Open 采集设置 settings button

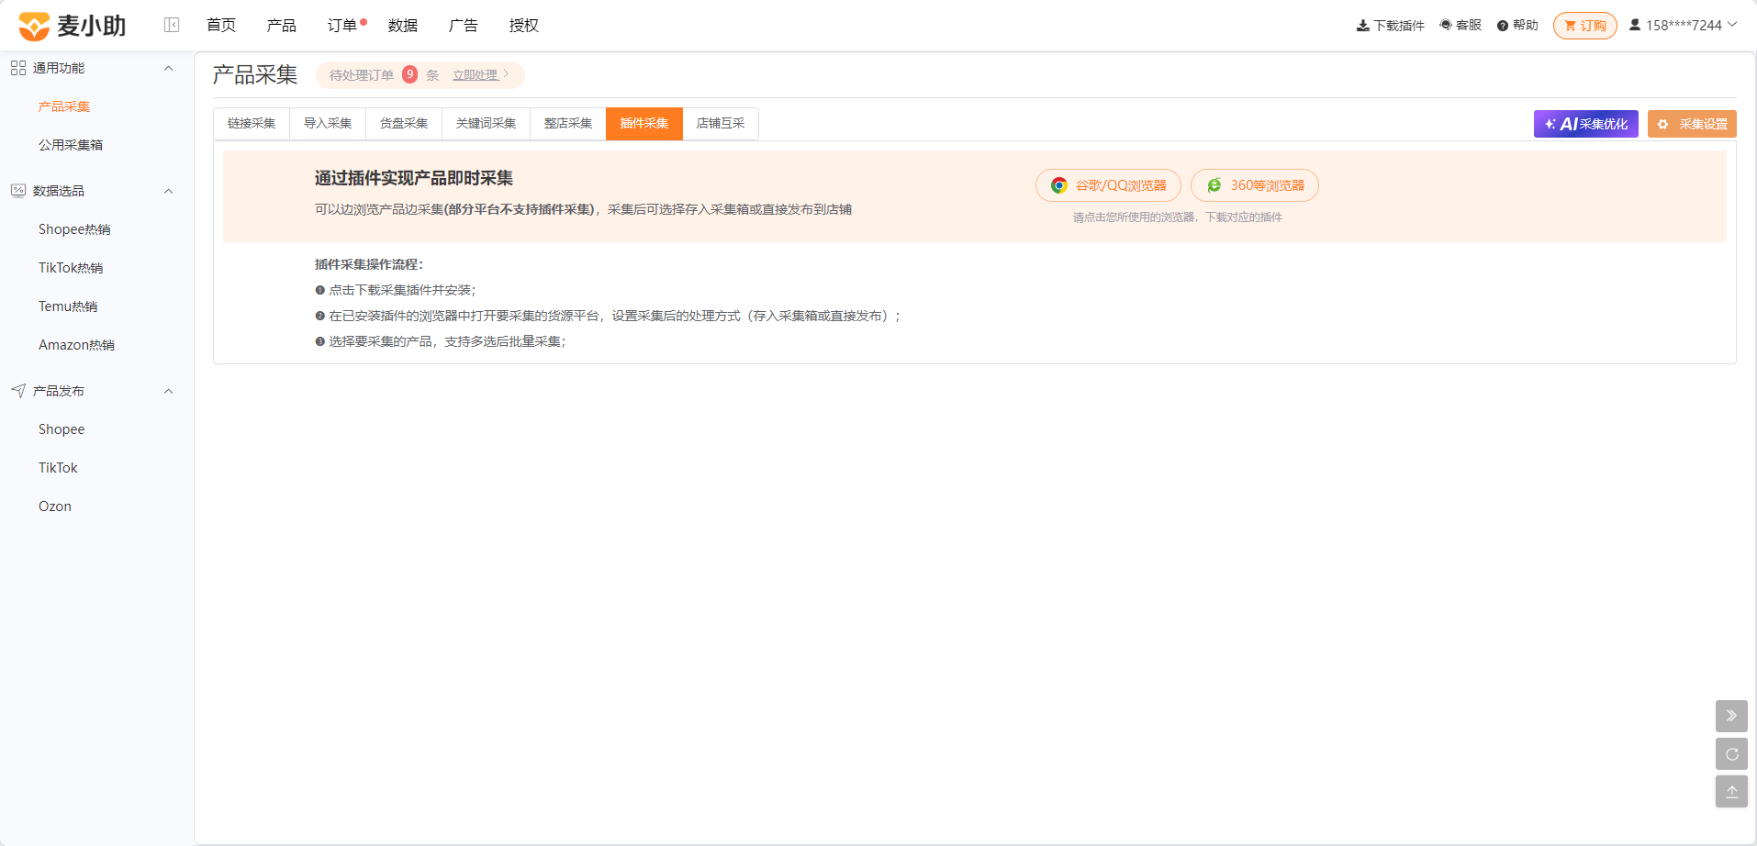click(x=1692, y=124)
